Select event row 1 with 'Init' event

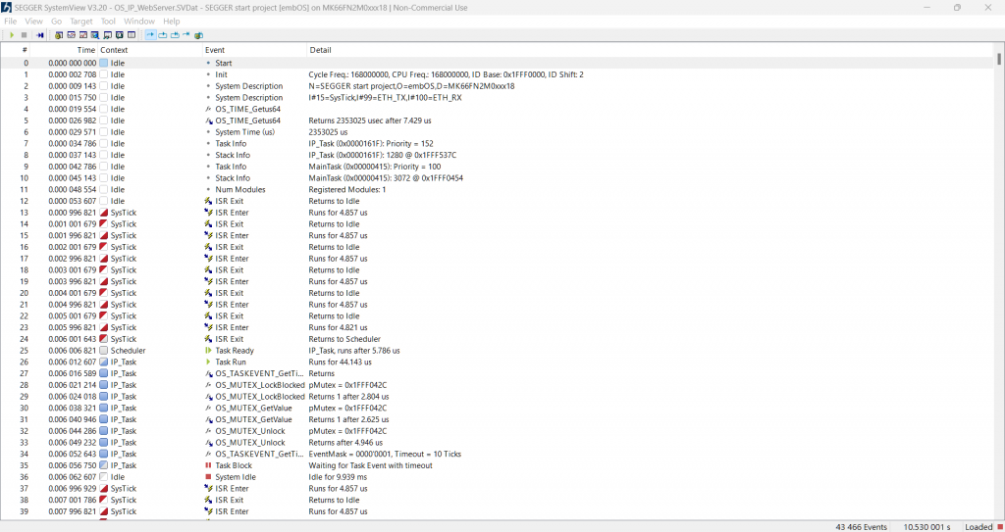498,74
